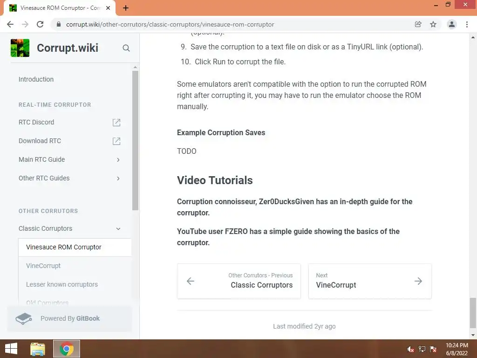Open the Other RTC Guides page
The width and height of the screenshot is (477, 358).
44,178
